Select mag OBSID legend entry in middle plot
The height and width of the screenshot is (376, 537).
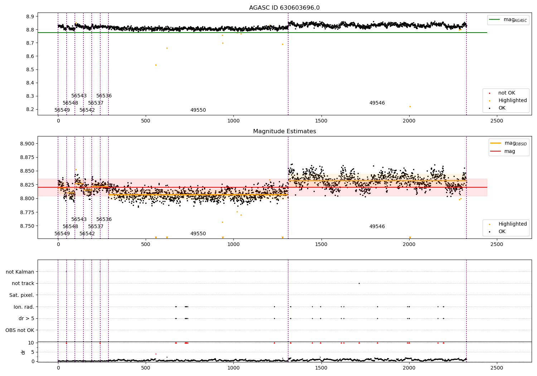(508, 143)
